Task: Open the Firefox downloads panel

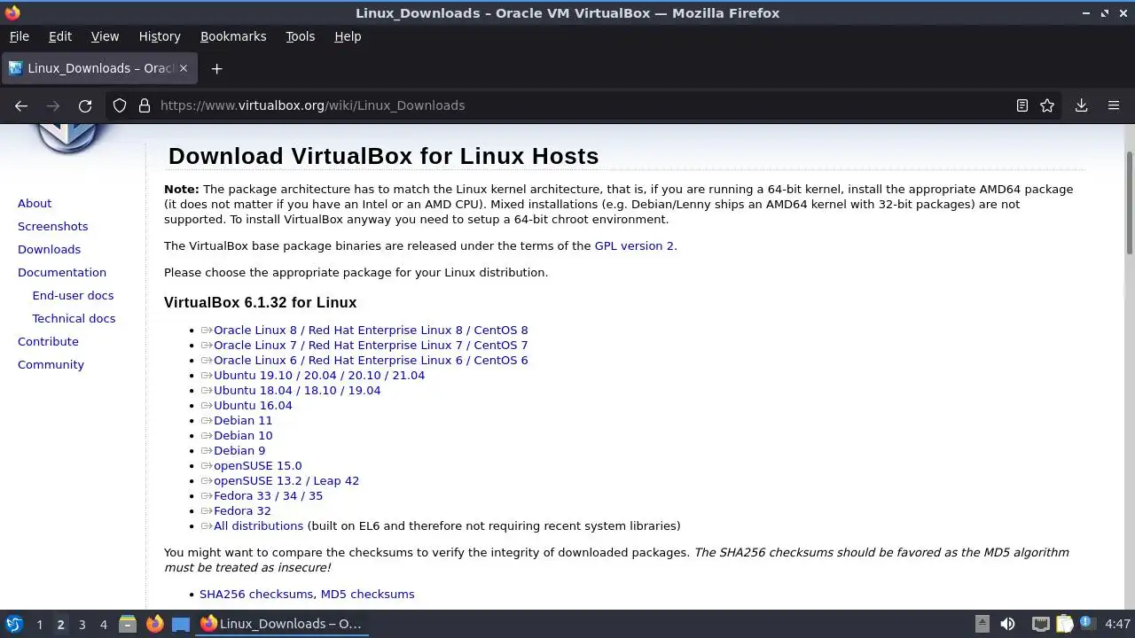Action: [x=1081, y=105]
